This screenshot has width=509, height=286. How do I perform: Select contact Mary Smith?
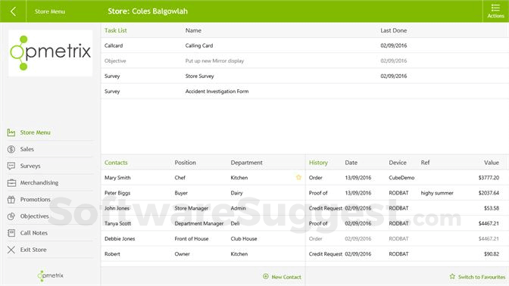pyautogui.click(x=203, y=177)
